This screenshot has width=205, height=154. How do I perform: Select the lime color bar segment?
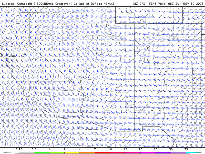[57, 153]
